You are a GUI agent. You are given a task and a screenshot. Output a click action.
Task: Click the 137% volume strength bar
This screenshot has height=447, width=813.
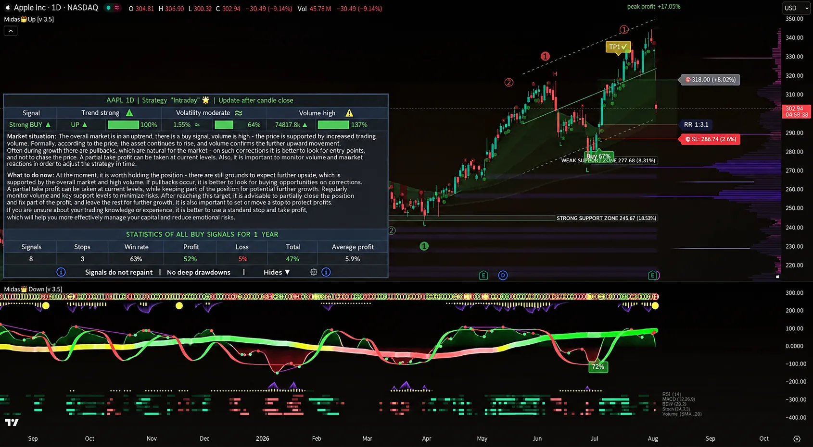click(x=334, y=125)
